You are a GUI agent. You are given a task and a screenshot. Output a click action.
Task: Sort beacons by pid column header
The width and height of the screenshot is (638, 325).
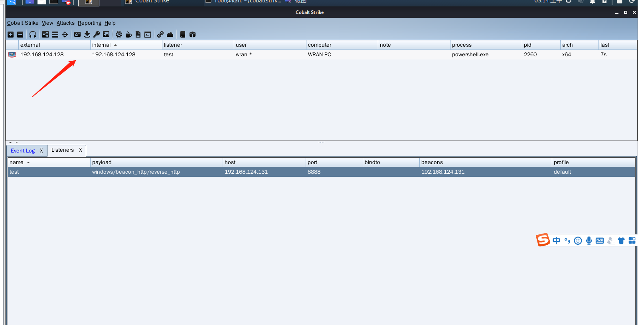[x=541, y=45]
